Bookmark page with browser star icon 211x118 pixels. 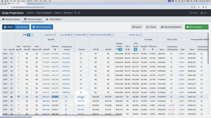(195, 7)
